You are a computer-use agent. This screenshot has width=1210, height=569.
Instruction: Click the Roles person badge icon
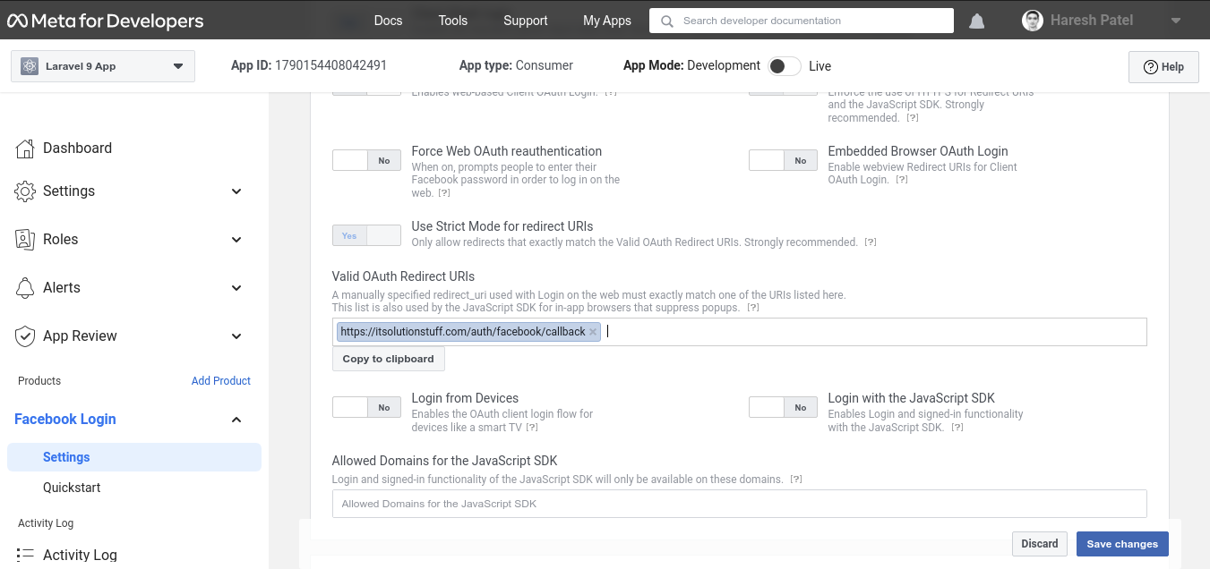coord(25,240)
